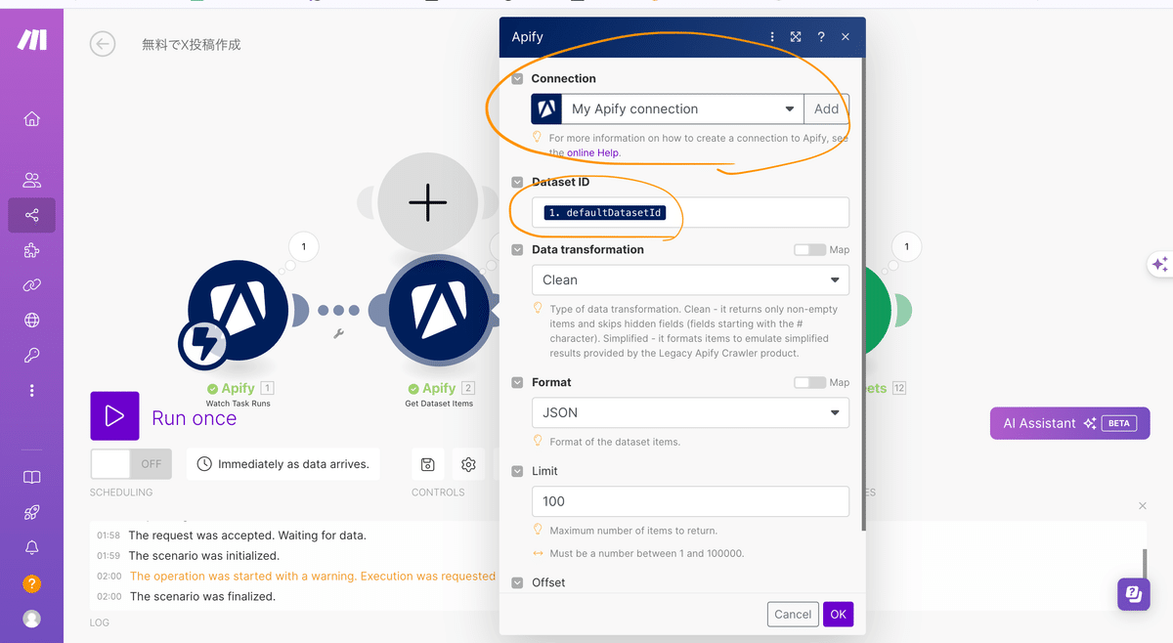Screen dimensions: 1173x643
Task: Click scenario title 無料でX投稿作成
Action: coord(192,45)
